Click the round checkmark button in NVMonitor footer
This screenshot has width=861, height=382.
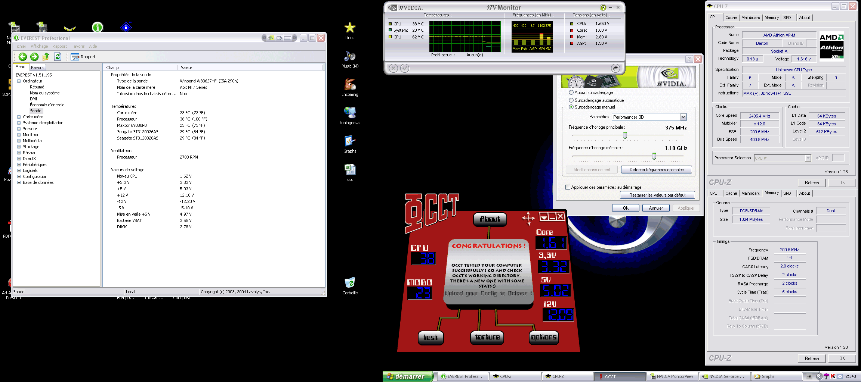pyautogui.click(x=405, y=68)
